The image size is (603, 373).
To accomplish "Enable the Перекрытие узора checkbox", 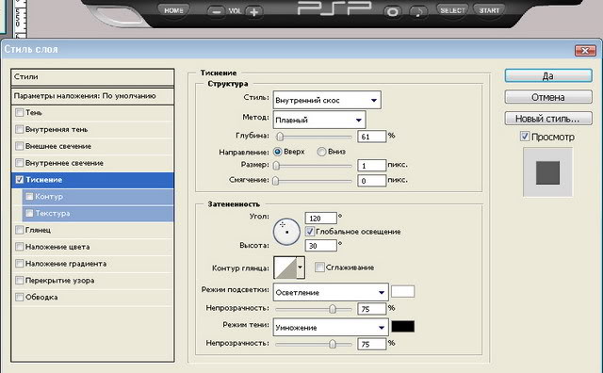I will (19, 281).
